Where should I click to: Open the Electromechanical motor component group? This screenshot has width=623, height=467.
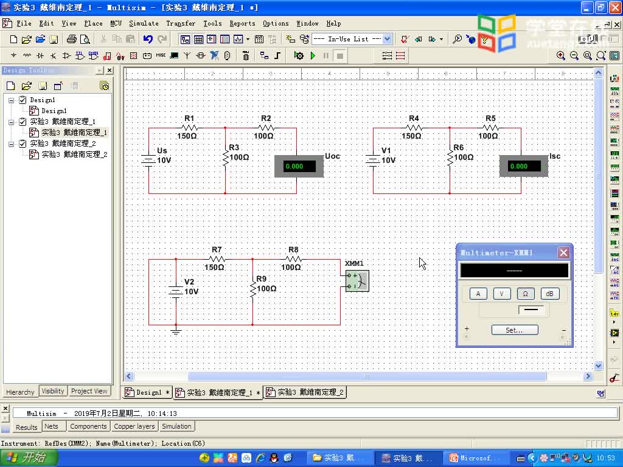201,55
